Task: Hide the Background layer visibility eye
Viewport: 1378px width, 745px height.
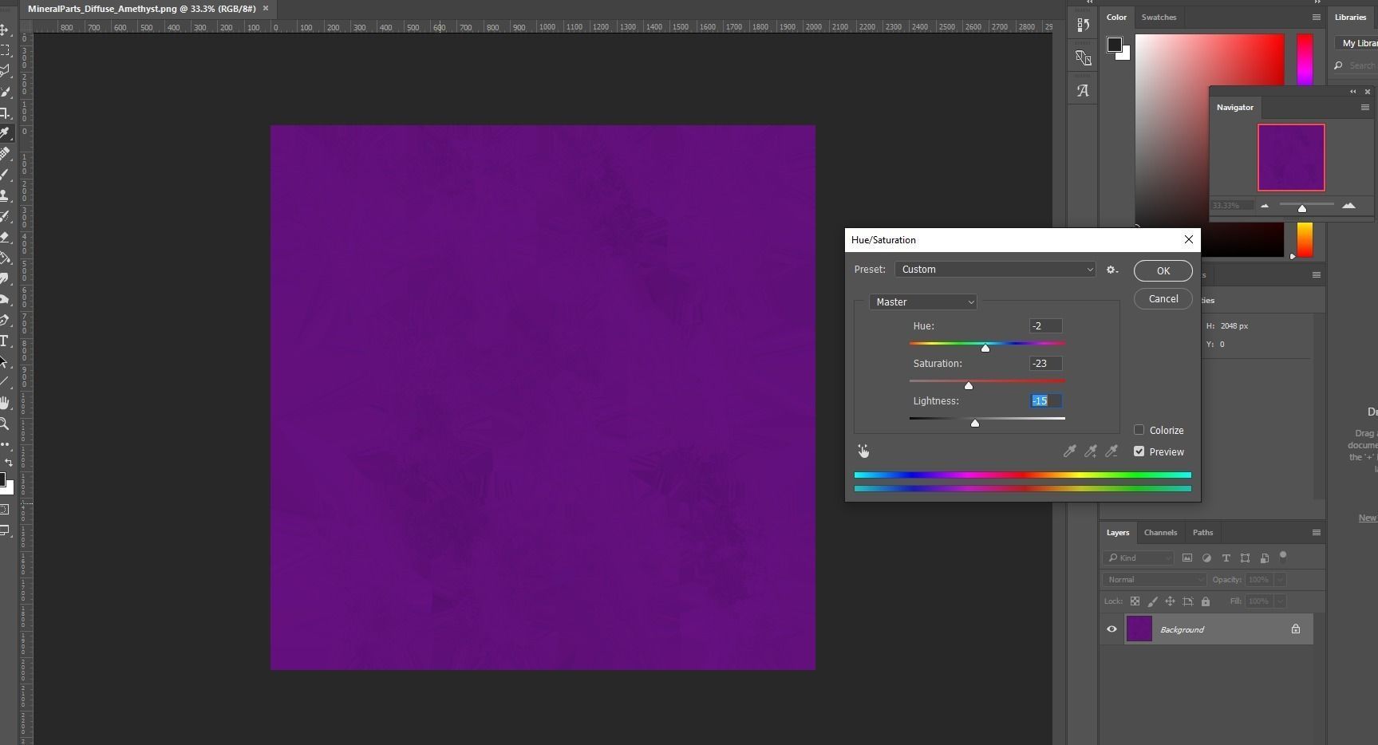Action: click(x=1111, y=629)
